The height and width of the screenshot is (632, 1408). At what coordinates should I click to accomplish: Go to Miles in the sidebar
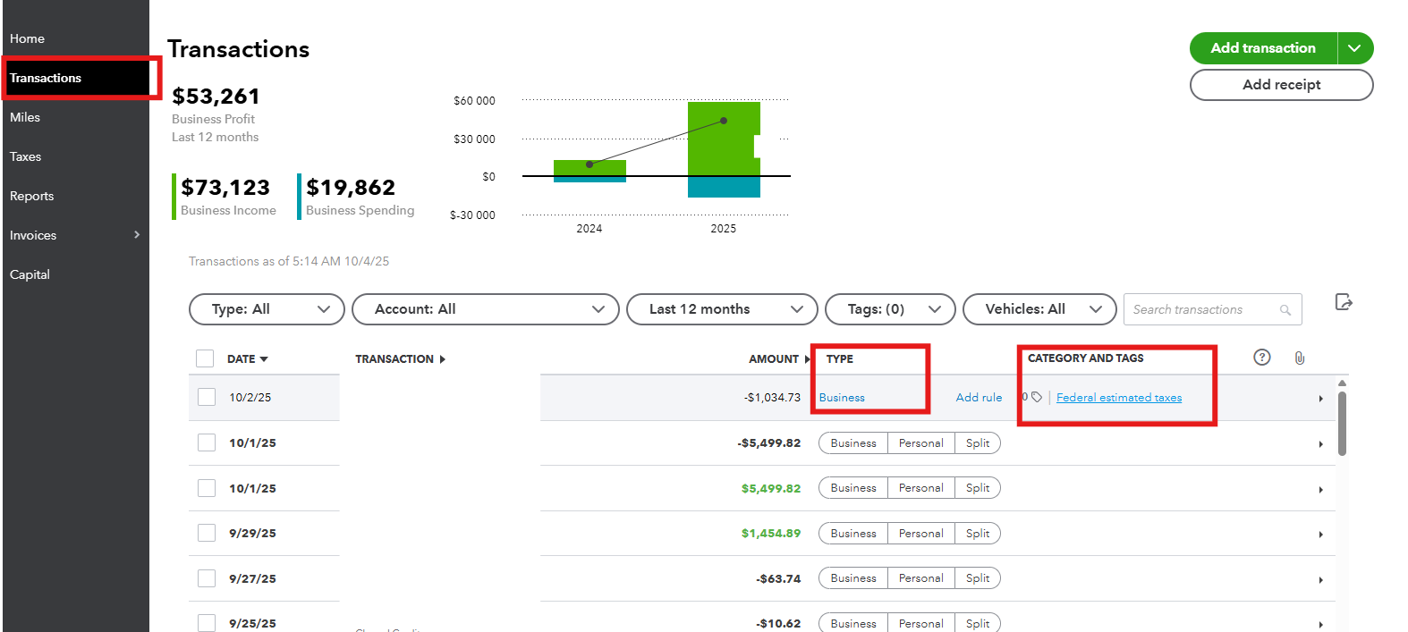tap(25, 117)
